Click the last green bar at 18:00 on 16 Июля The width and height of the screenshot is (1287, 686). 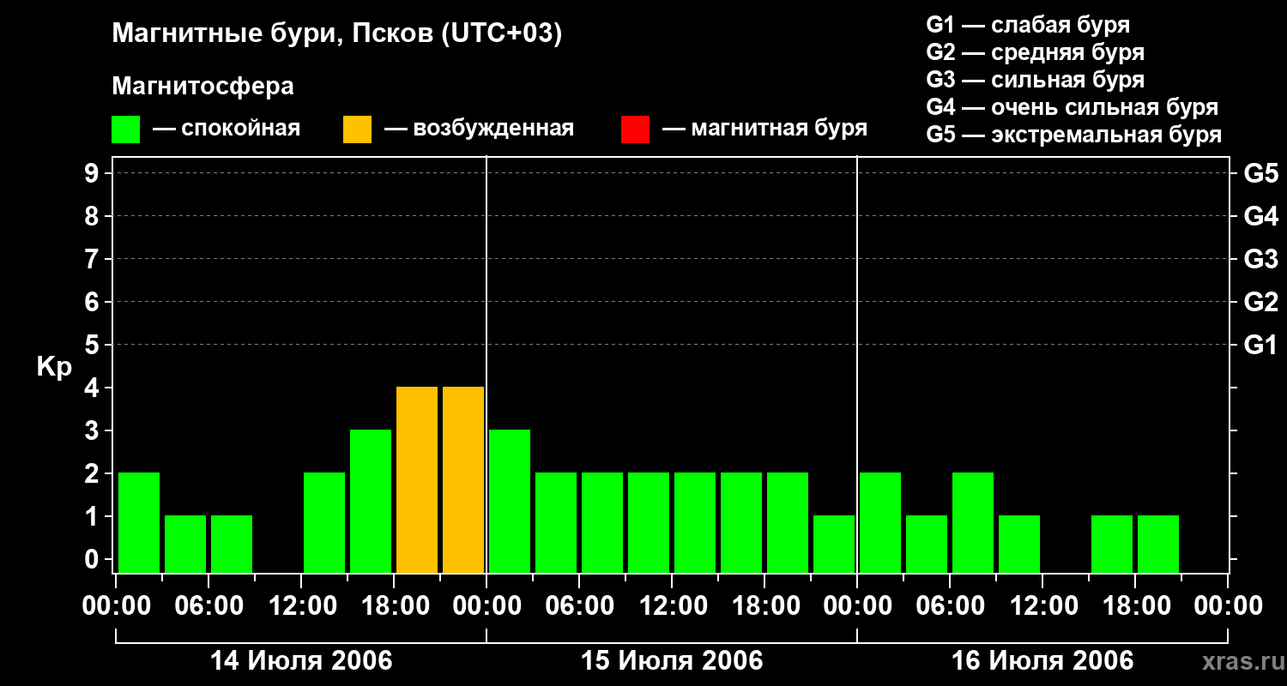(x=1158, y=544)
